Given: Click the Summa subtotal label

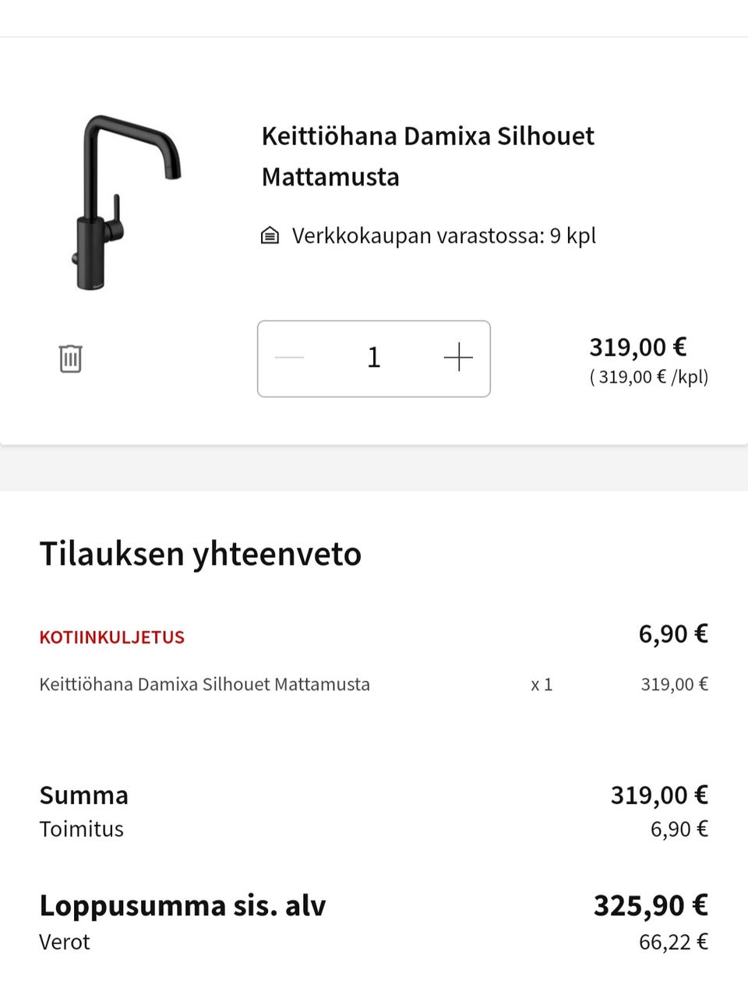Looking at the screenshot, I should click(83, 795).
